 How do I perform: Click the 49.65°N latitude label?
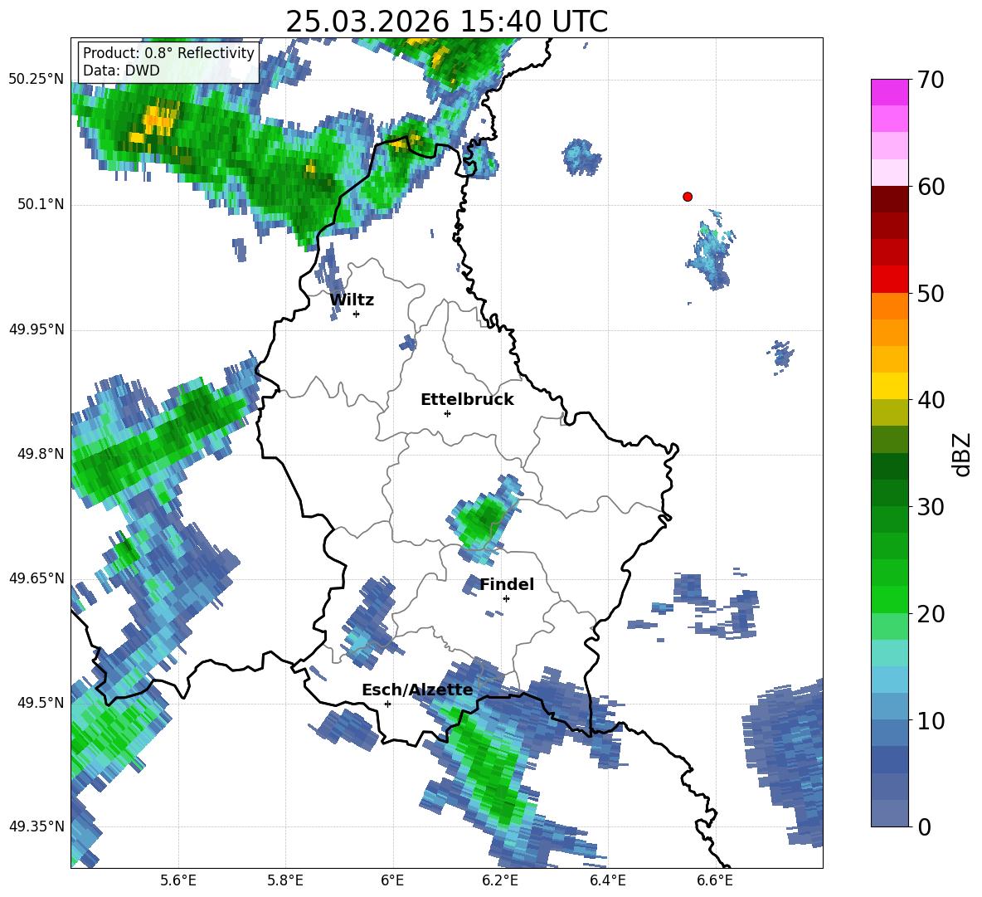pos(36,578)
